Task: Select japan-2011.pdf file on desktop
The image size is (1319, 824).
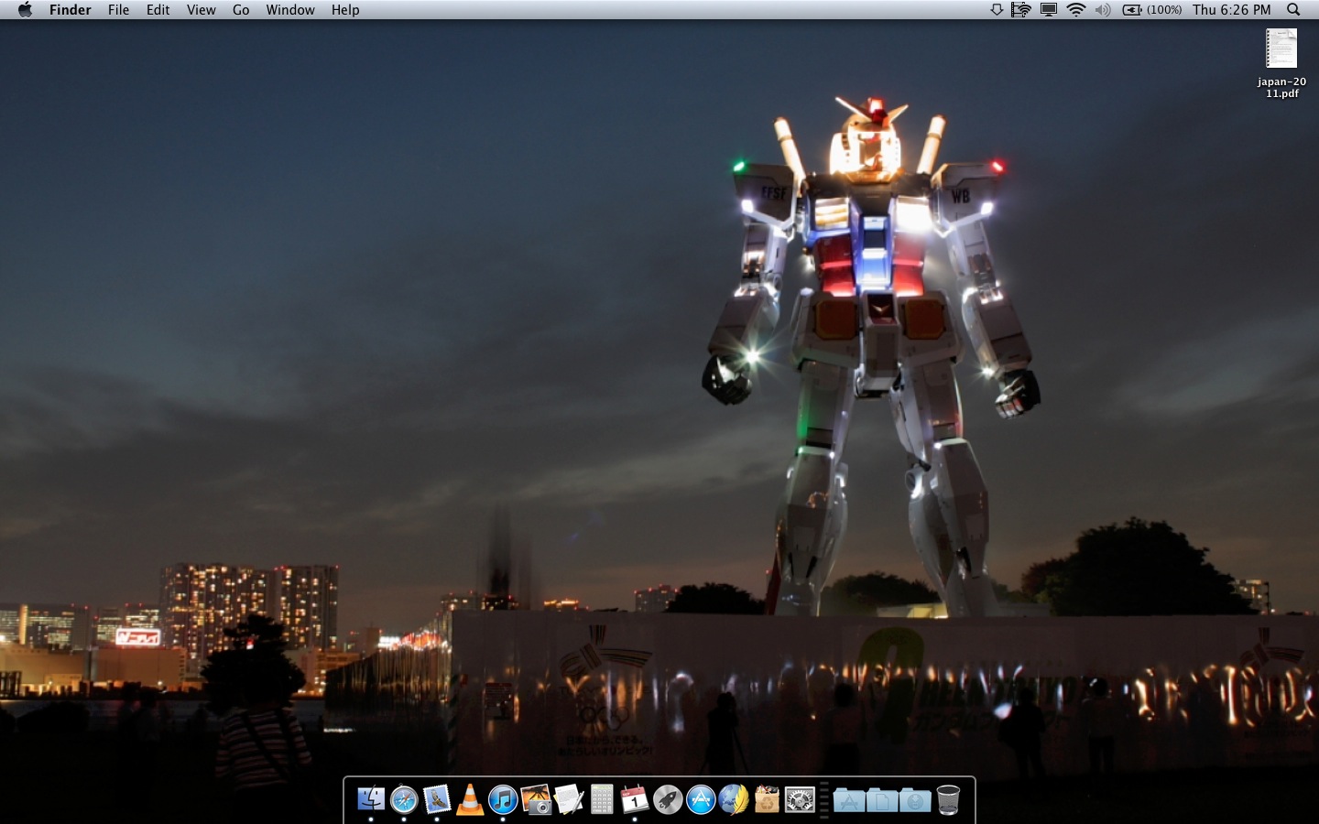Action: (x=1281, y=63)
